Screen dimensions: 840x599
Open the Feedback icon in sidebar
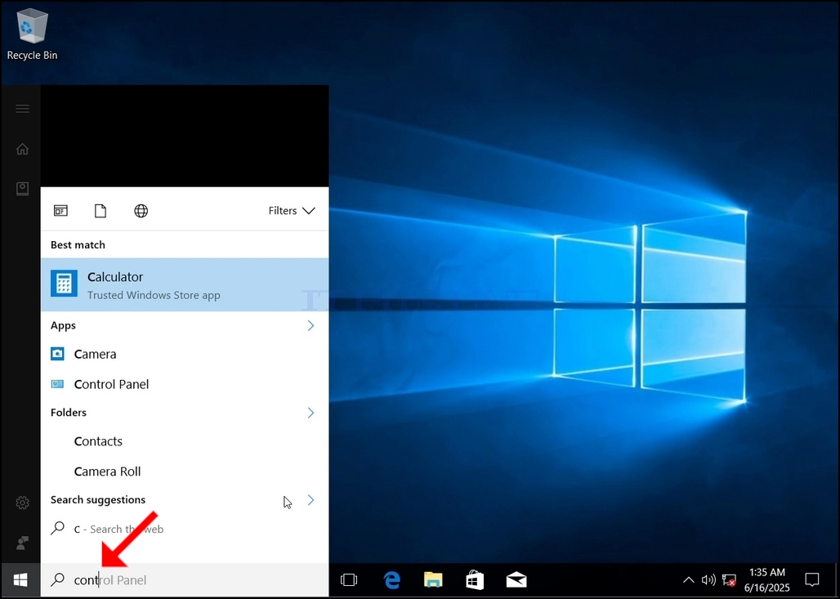[23, 543]
